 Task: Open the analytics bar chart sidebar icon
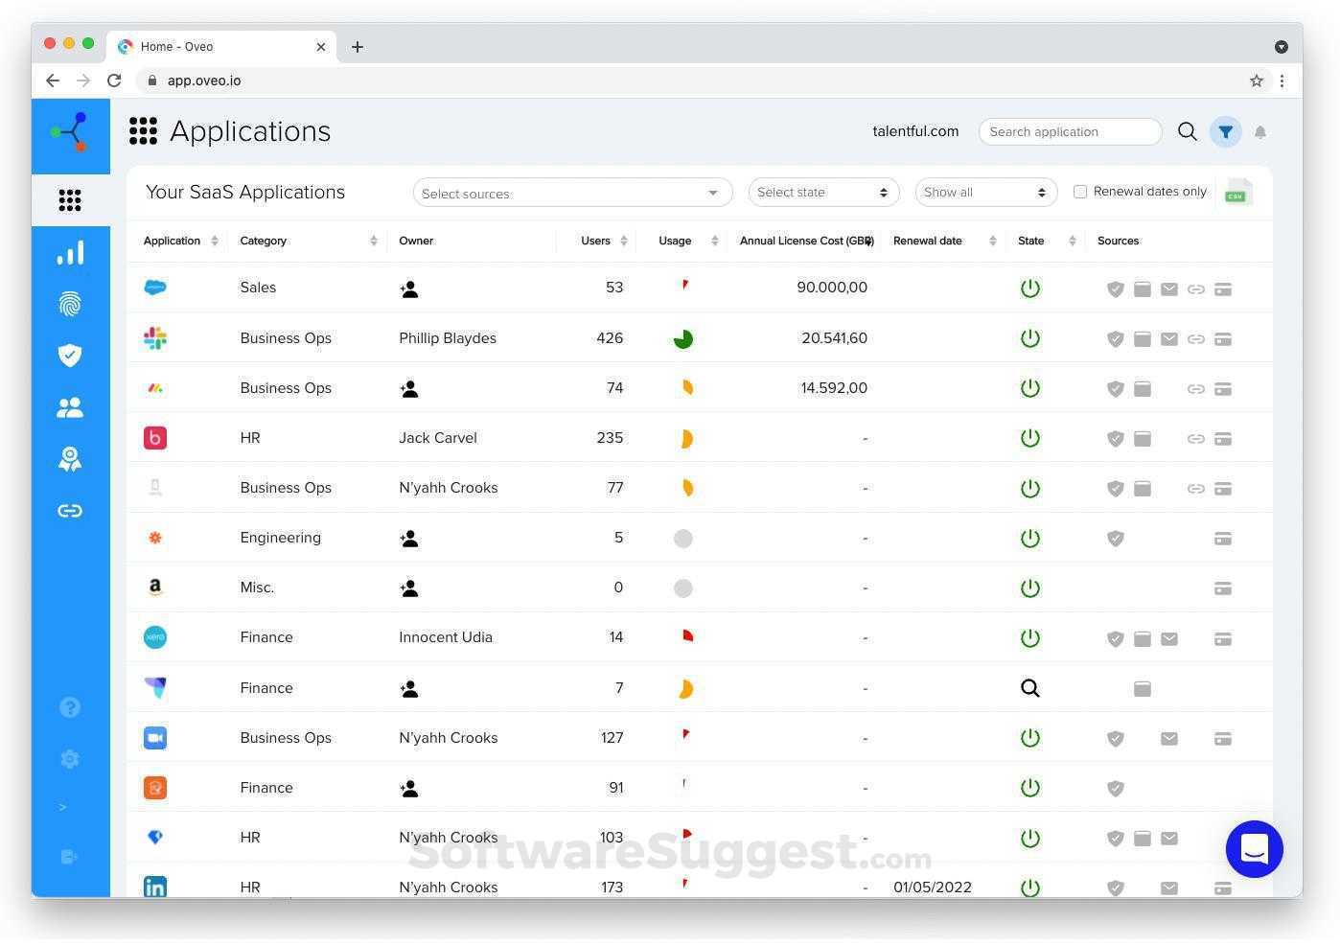click(x=70, y=252)
